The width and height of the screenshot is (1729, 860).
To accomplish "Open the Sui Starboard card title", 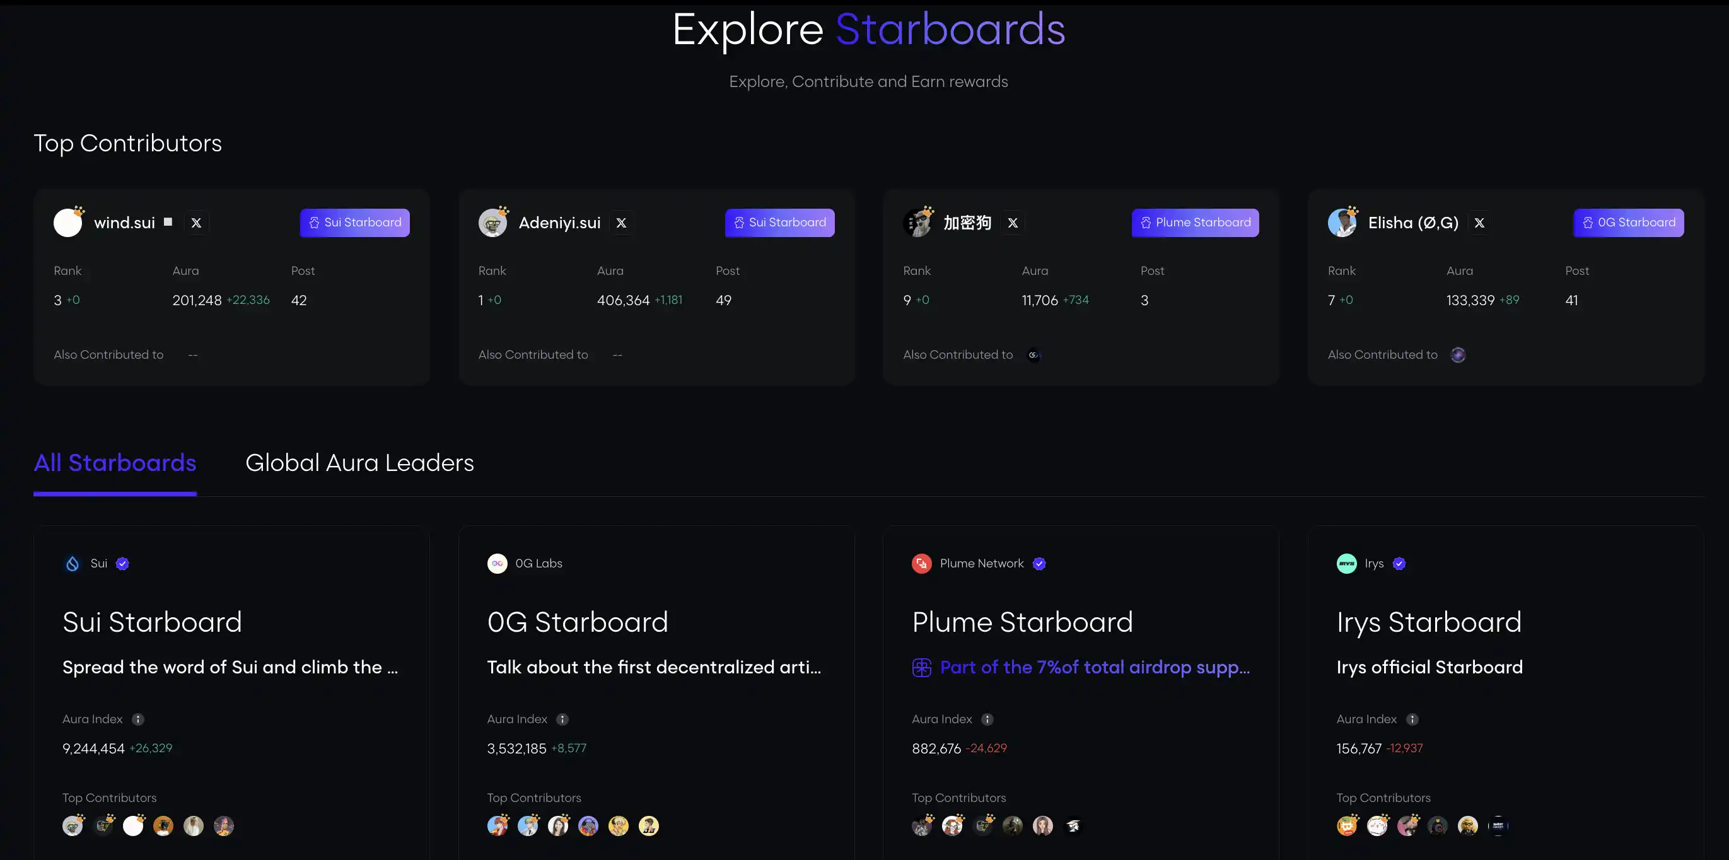I will pyautogui.click(x=152, y=622).
